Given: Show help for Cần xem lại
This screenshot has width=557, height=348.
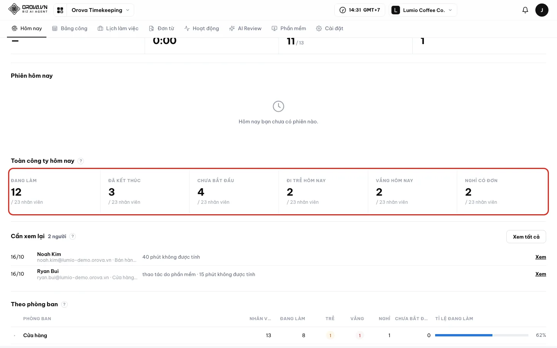Looking at the screenshot, I should pyautogui.click(x=73, y=236).
